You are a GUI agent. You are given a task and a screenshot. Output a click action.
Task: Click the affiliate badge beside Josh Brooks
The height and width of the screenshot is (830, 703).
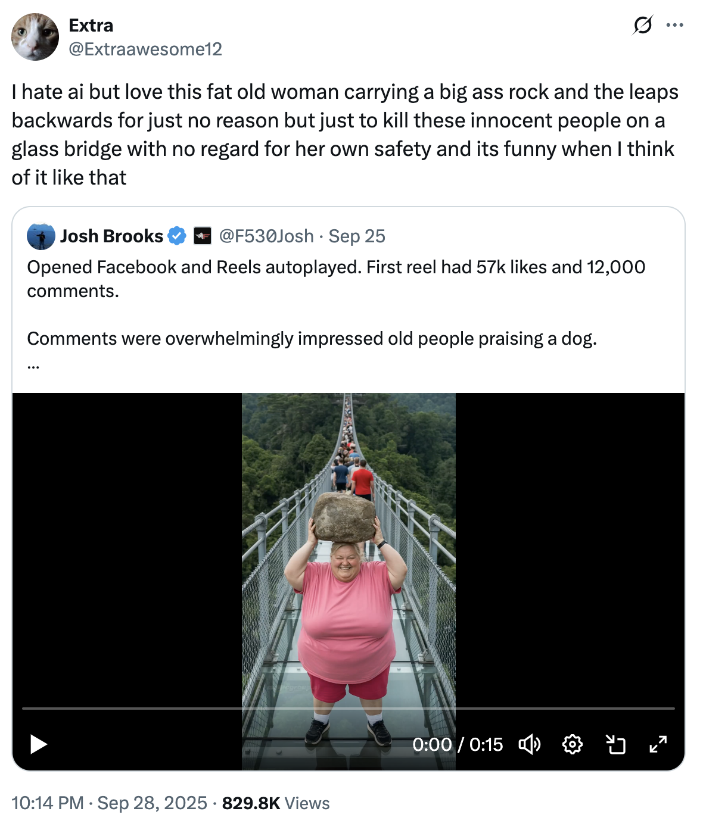click(203, 236)
